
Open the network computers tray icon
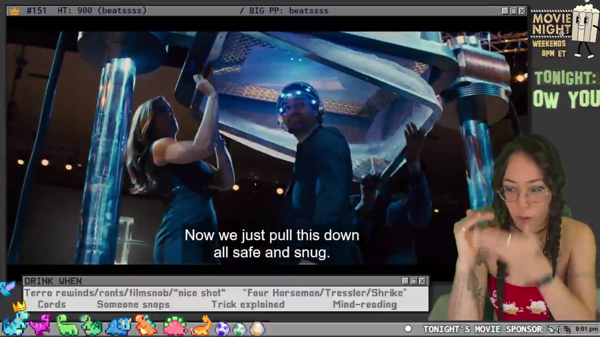pos(567,329)
